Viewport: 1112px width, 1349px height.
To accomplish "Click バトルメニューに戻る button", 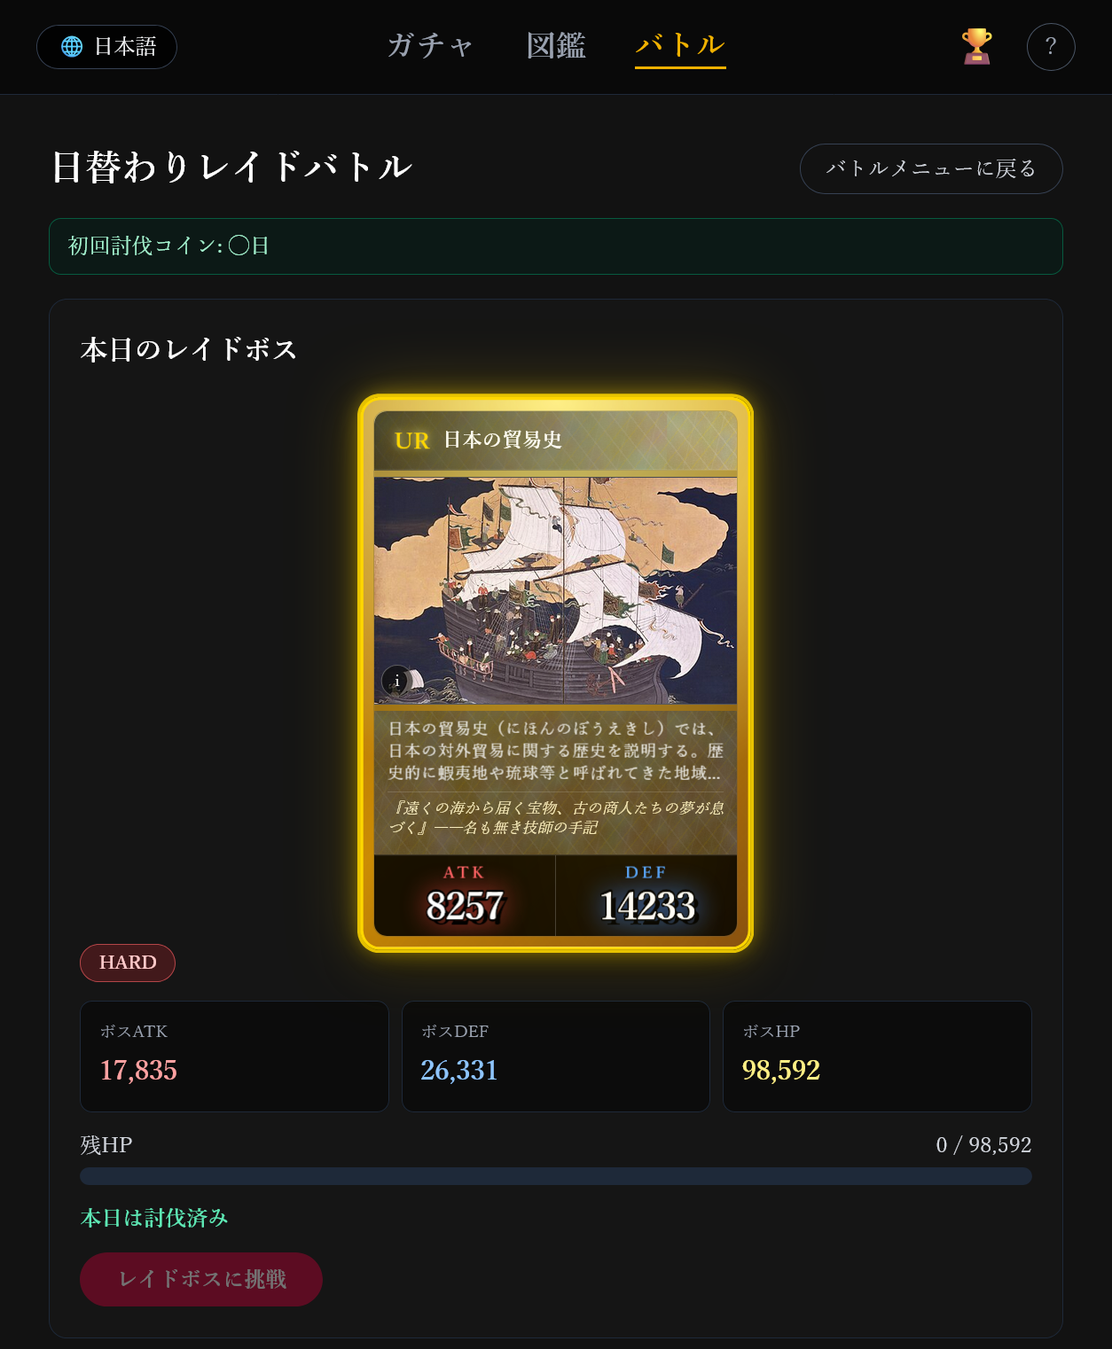I will (x=931, y=168).
